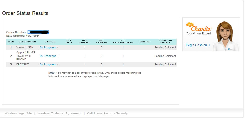
Task: Click the SHIP DATE column header
Action: click(69, 41)
